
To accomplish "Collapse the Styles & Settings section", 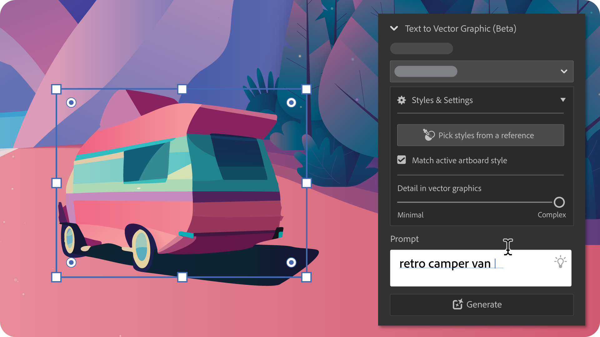I will click(563, 100).
